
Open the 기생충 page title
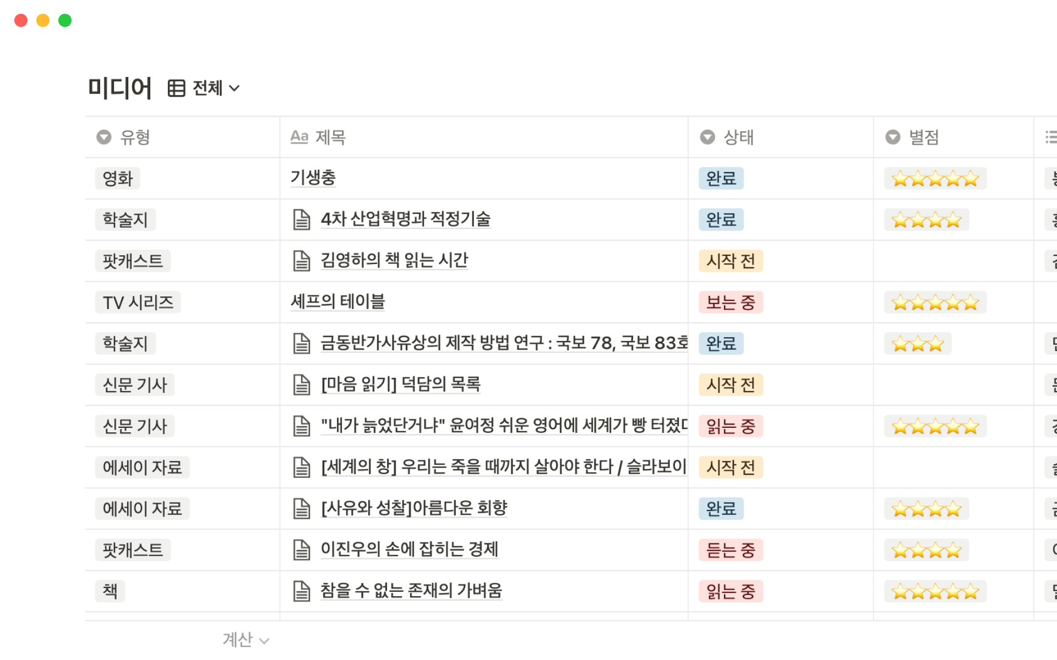click(x=313, y=178)
